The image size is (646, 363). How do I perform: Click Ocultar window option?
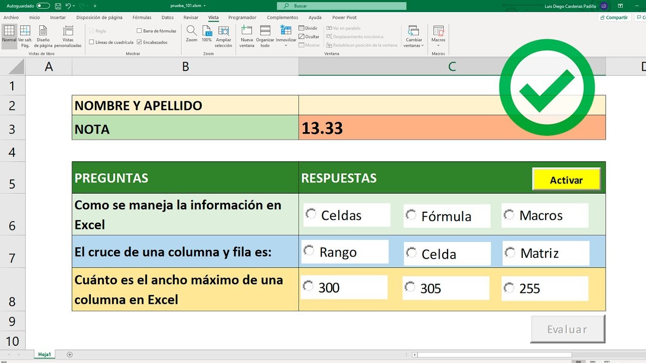coord(309,37)
